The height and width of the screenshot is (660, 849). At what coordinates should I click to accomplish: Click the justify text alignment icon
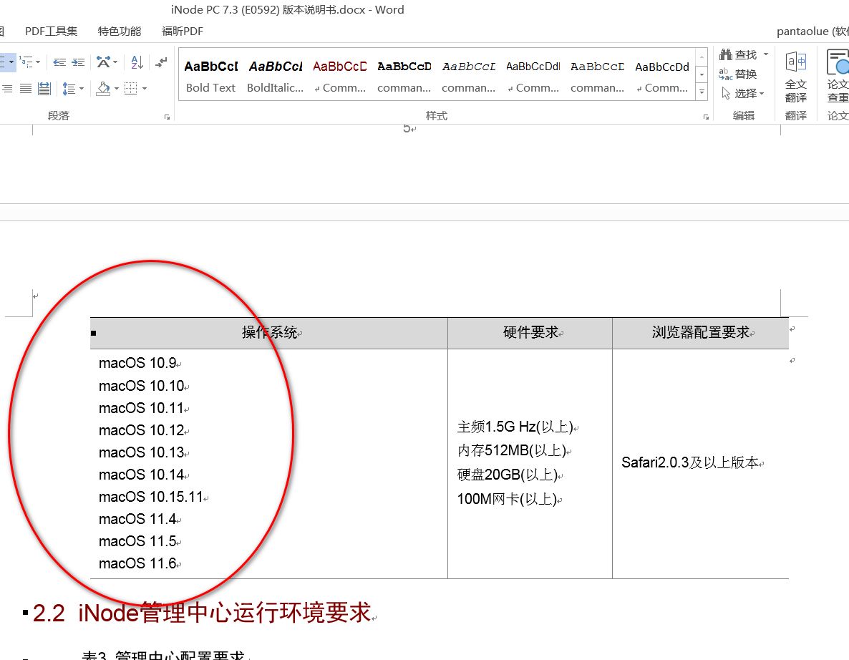(x=26, y=88)
